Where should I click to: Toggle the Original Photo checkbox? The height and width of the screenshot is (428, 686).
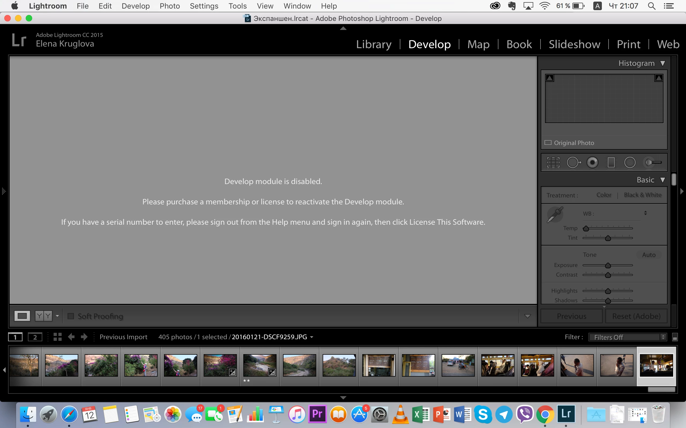pyautogui.click(x=548, y=143)
